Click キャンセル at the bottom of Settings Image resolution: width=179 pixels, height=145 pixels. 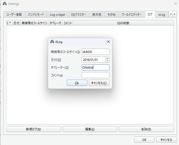click(166, 140)
